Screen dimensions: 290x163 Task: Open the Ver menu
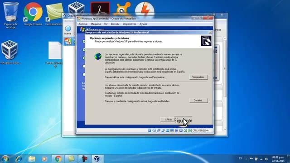[x=106, y=24]
